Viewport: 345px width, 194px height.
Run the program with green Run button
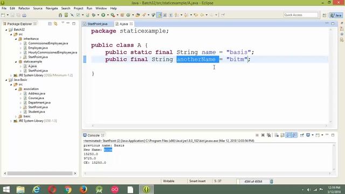103,15
